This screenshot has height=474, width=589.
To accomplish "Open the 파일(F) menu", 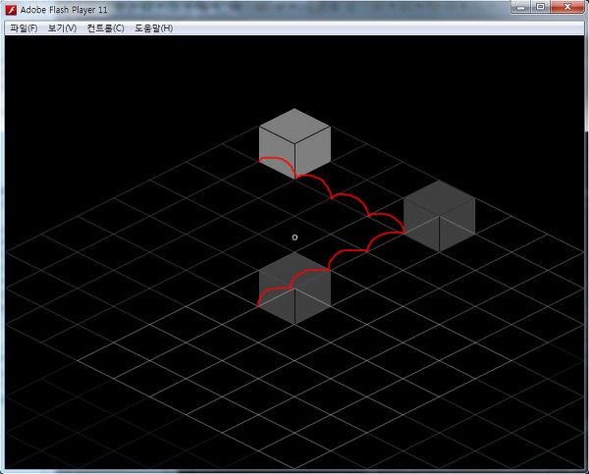I will [x=24, y=28].
